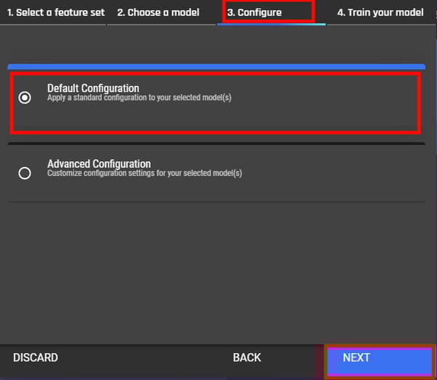Click the Default Configuration heading text

click(x=93, y=88)
